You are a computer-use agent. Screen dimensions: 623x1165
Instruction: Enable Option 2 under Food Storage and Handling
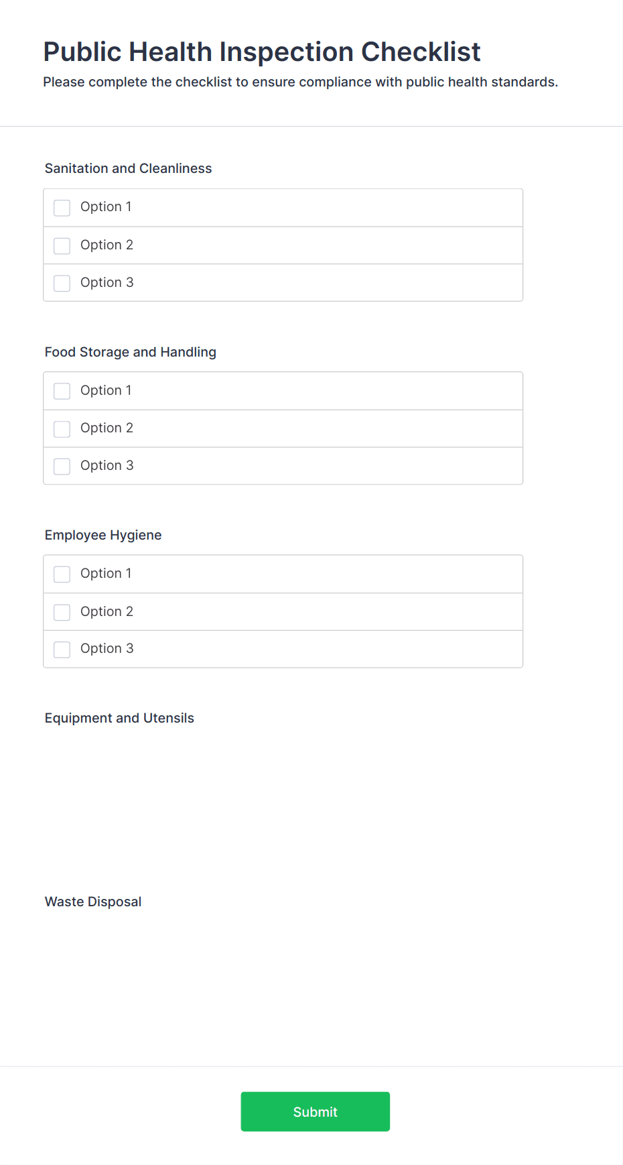pyautogui.click(x=62, y=428)
